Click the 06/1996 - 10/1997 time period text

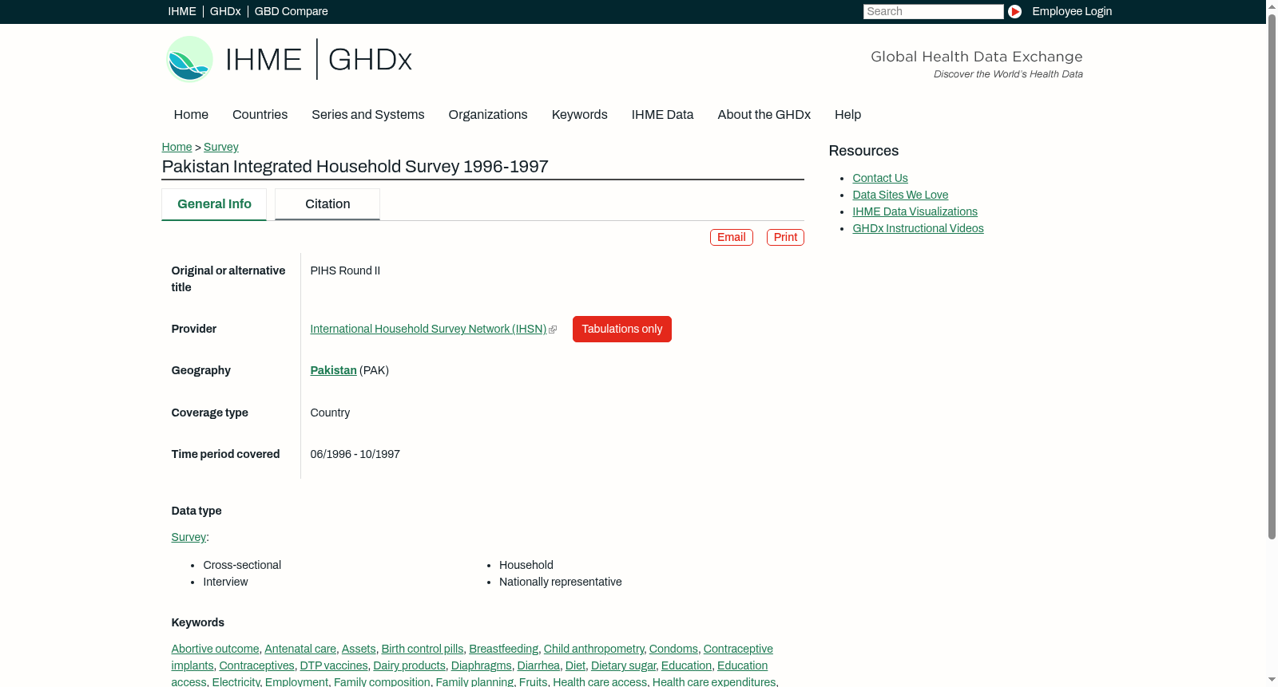(355, 454)
